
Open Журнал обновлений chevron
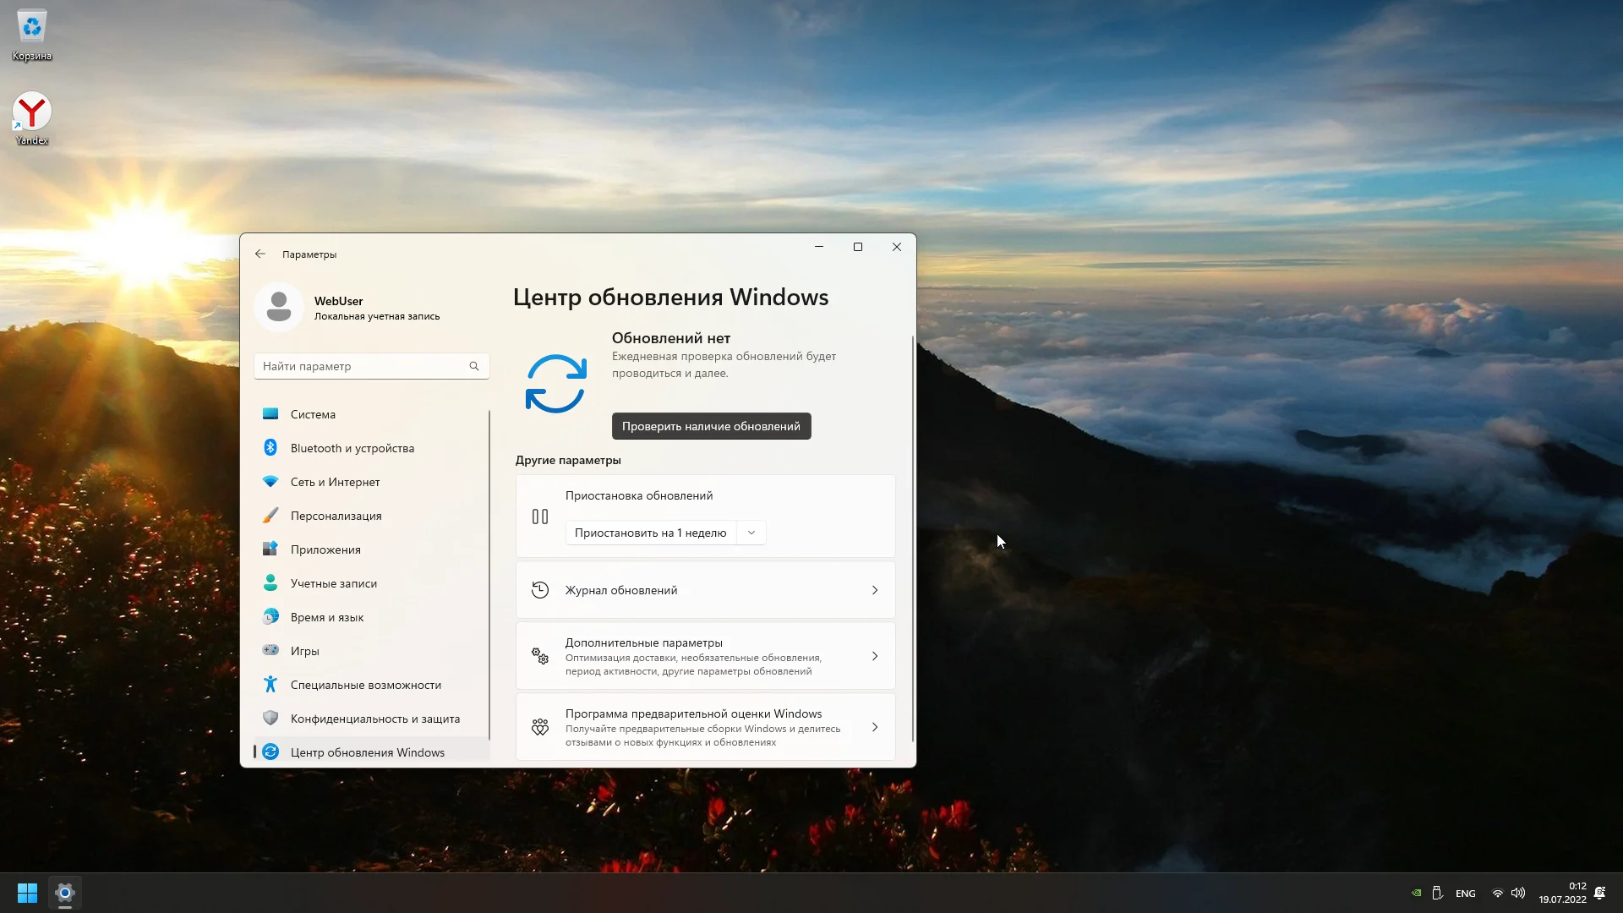click(x=875, y=590)
